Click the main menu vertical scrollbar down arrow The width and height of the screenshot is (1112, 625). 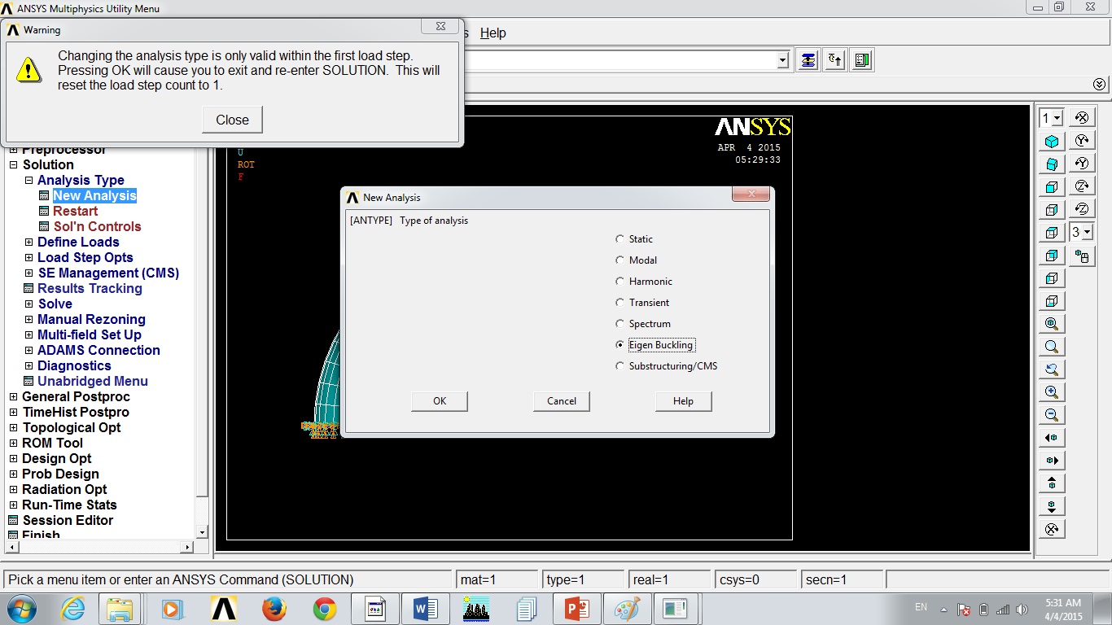coord(203,532)
